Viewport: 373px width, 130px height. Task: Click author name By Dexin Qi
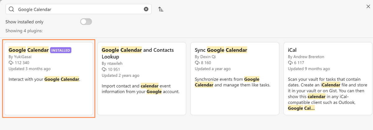tap(206, 57)
